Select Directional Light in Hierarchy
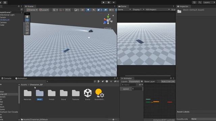216x121 pixels. pyautogui.click(x=7, y=15)
